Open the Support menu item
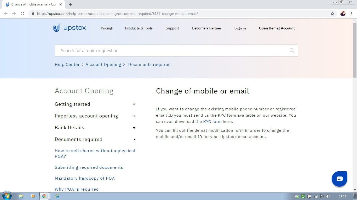The height and width of the screenshot is (200, 357). tap(172, 28)
